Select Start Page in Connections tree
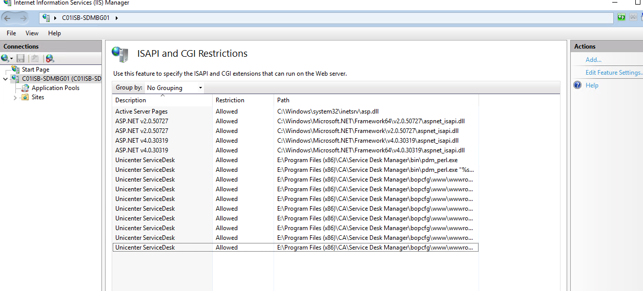643x291 pixels. [x=35, y=70]
